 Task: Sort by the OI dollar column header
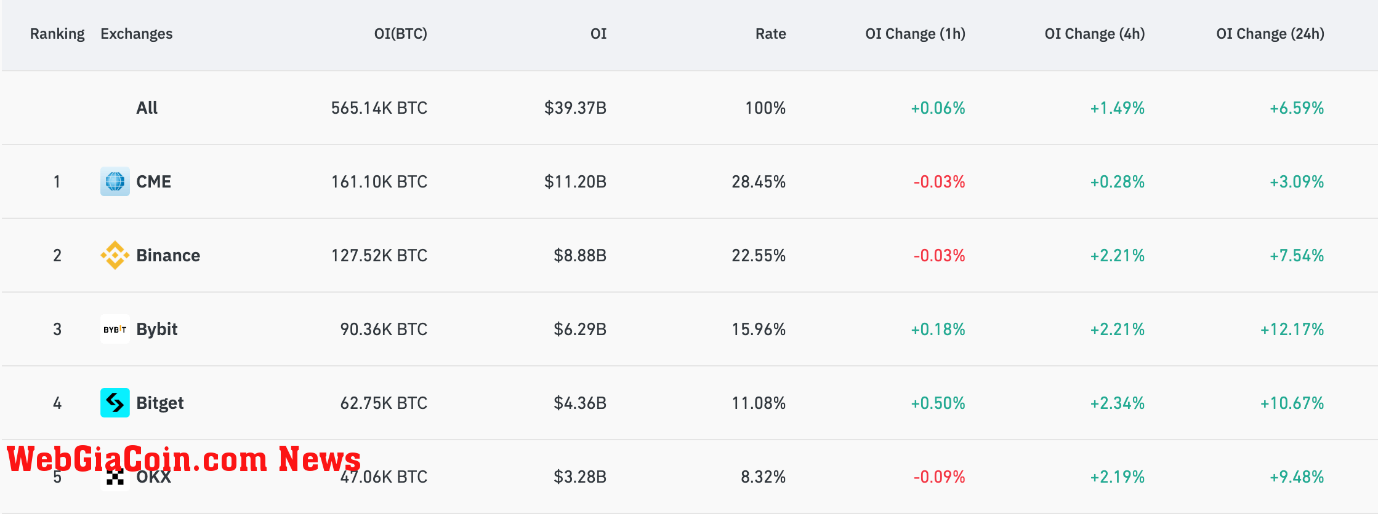598,34
